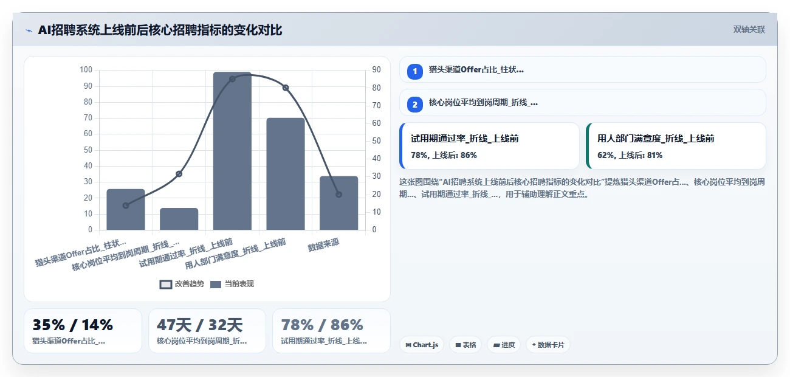Click the 数据来源 axis label
Viewport: 790px width, 377px height.
coord(323,245)
